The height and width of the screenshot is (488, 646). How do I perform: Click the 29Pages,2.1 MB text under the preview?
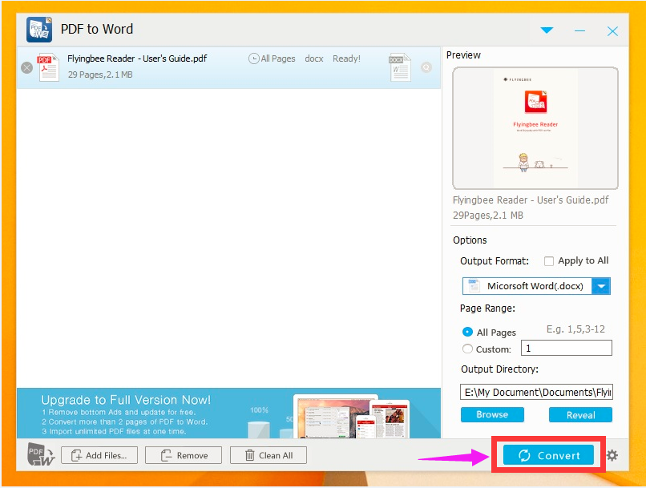pyautogui.click(x=488, y=216)
